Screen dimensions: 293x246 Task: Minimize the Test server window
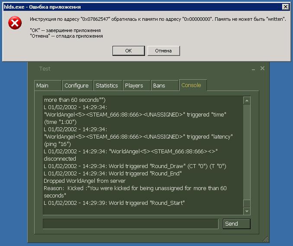pyautogui.click(x=253, y=69)
